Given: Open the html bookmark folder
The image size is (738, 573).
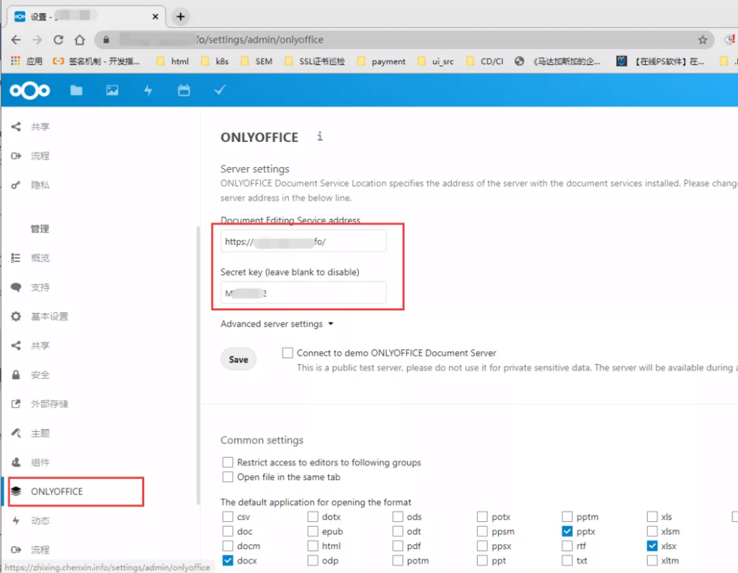Looking at the screenshot, I should coord(173,61).
